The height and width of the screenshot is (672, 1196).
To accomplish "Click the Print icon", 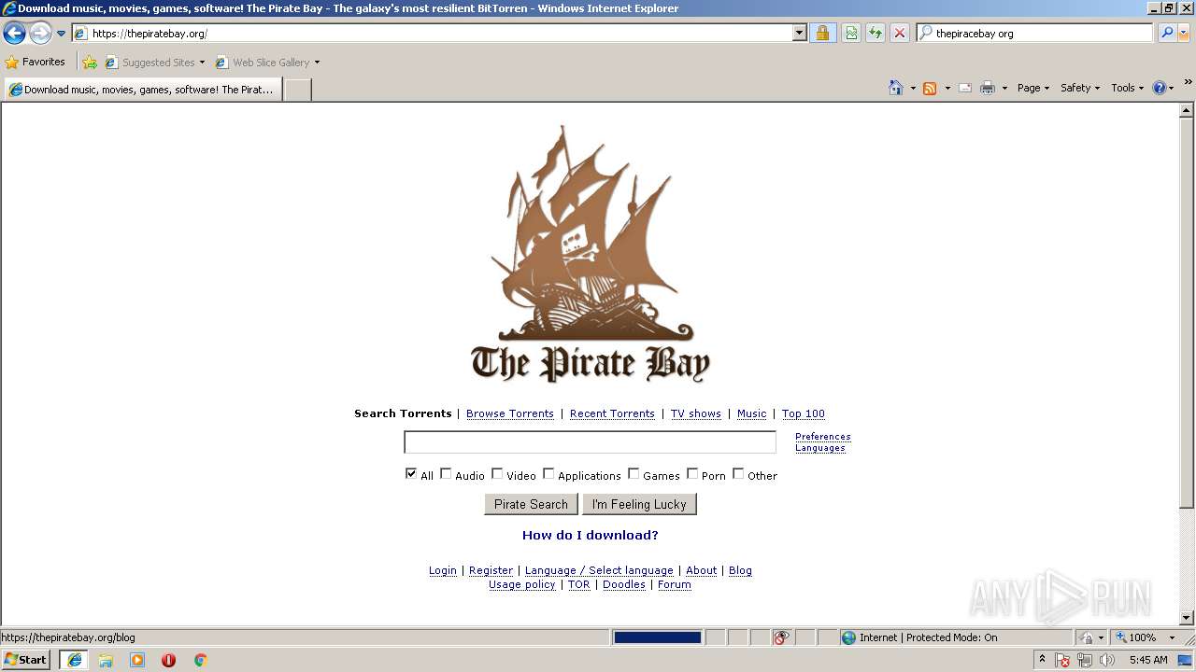I will [x=988, y=88].
